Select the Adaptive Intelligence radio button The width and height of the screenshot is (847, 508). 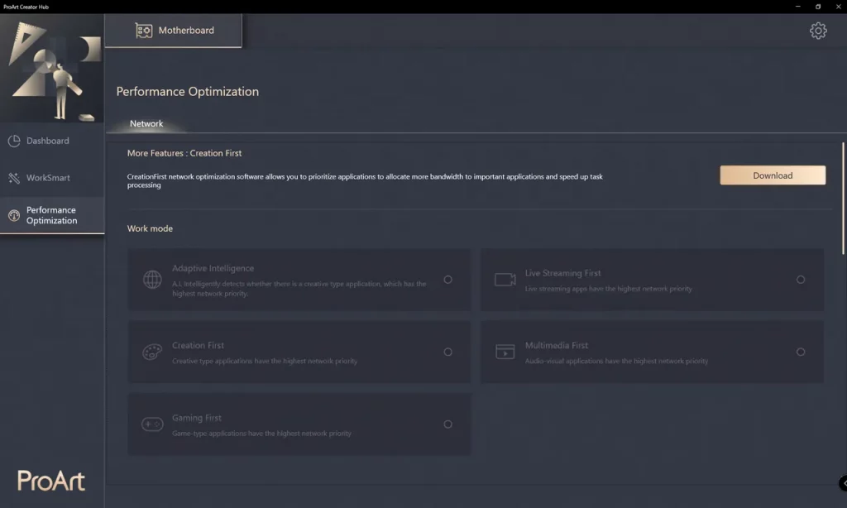point(447,280)
